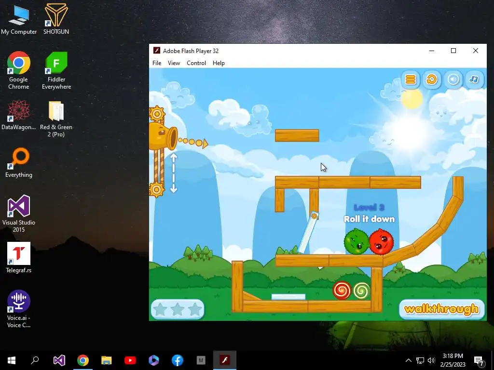Viewport: 494px width, 370px height.
Task: Open the blue hexagon play app in taskbar
Action: (154, 360)
